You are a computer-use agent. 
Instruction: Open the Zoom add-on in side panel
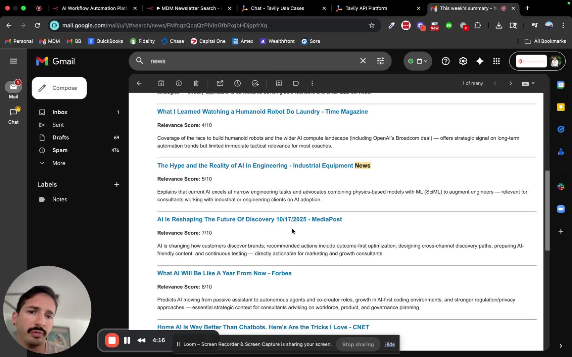point(561,209)
